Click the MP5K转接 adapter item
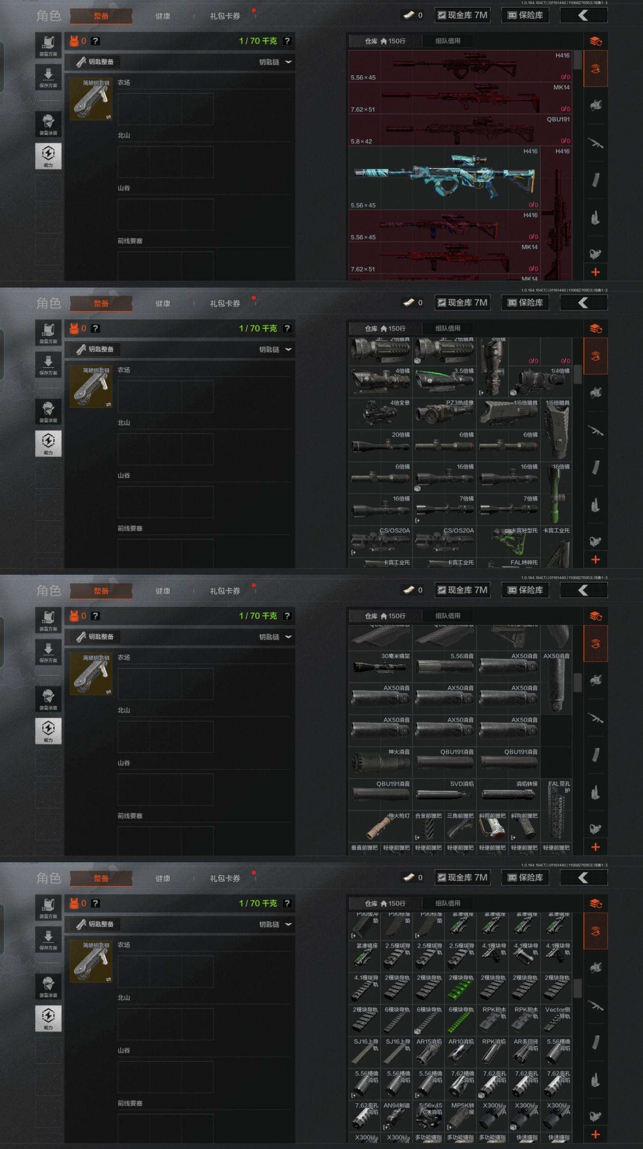This screenshot has height=1149, width=643. pyautogui.click(x=460, y=1116)
